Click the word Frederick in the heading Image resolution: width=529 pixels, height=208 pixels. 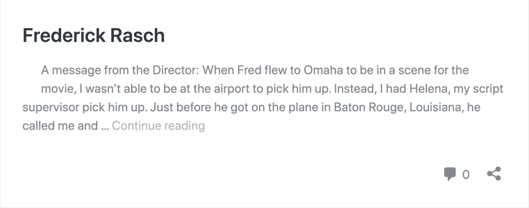point(64,35)
